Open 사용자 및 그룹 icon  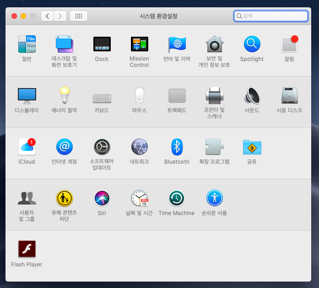coord(27,198)
